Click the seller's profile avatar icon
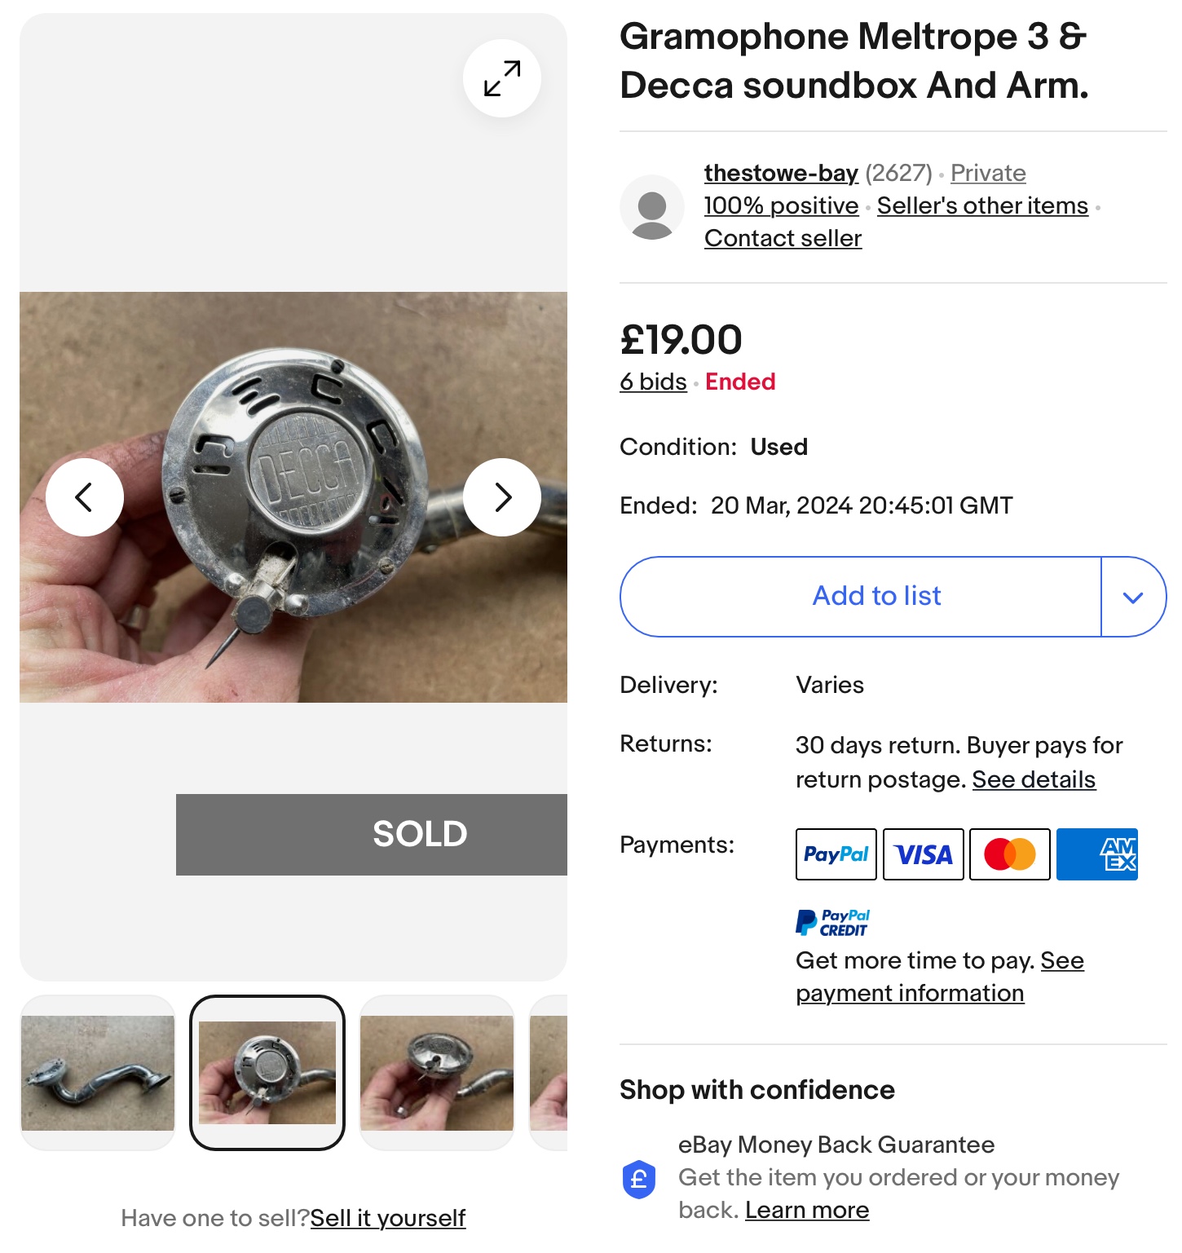1182x1253 pixels. pos(652,207)
